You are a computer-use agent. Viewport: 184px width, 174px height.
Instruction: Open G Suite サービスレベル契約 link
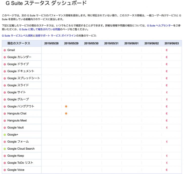click(x=17, y=36)
